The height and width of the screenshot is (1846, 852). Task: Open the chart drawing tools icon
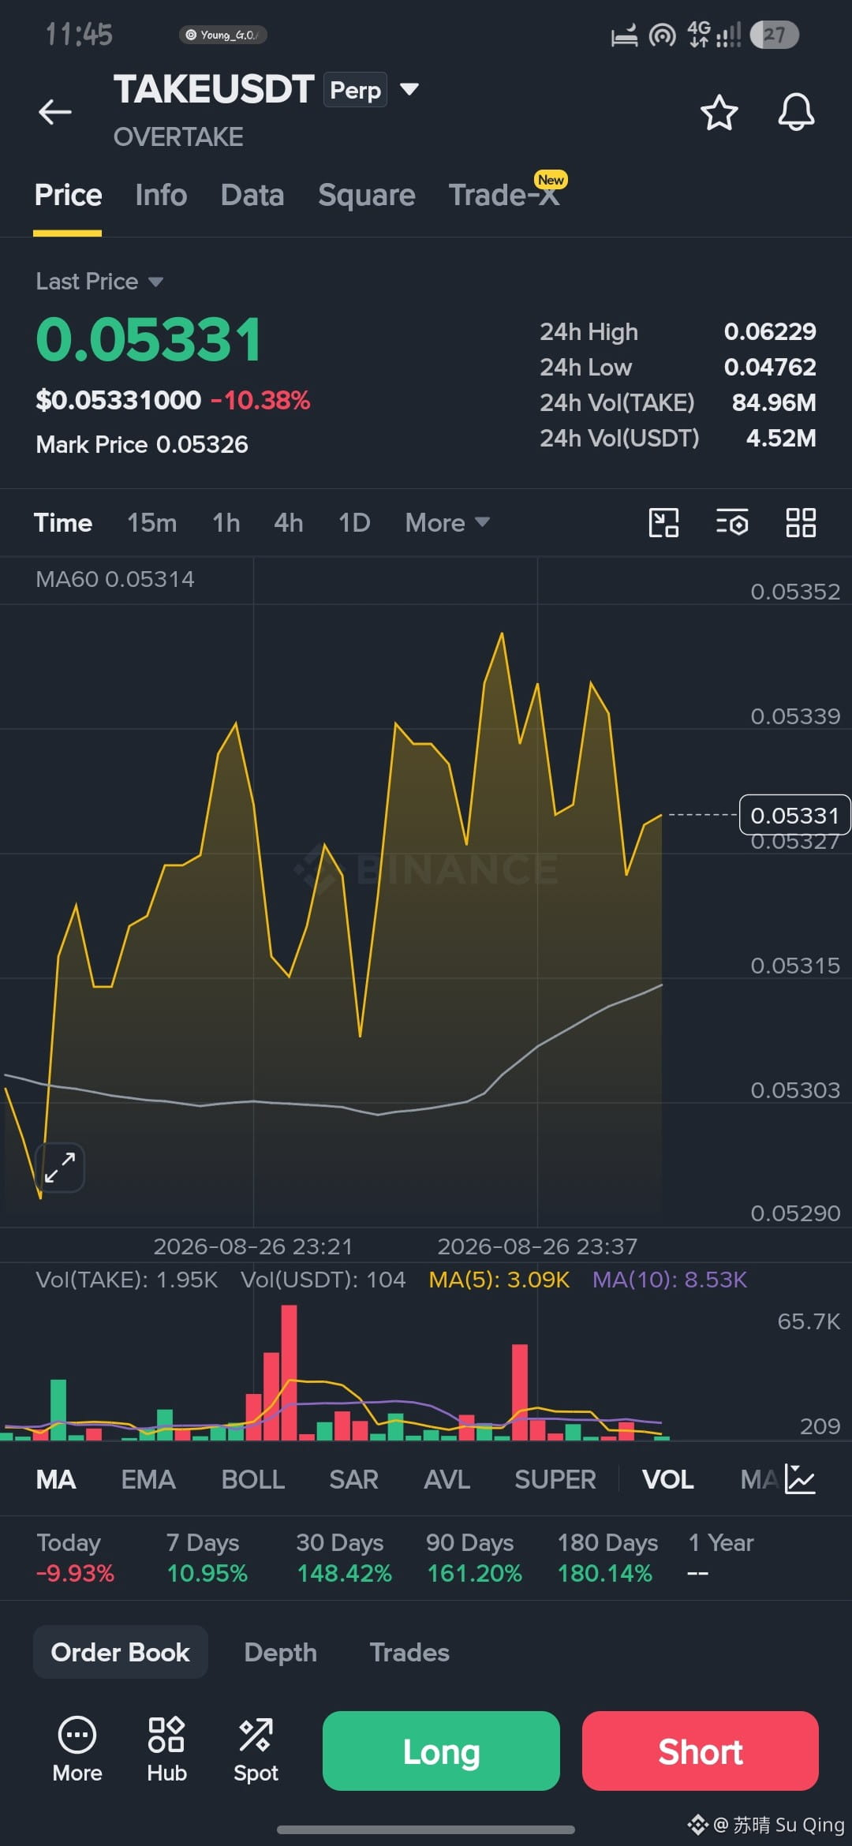tap(663, 522)
